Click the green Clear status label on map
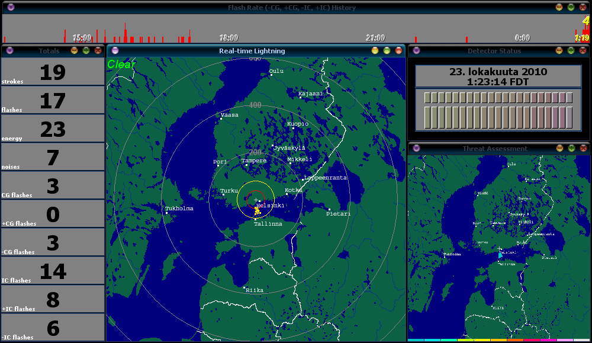Viewport: 592px width, 343px height. coord(121,65)
